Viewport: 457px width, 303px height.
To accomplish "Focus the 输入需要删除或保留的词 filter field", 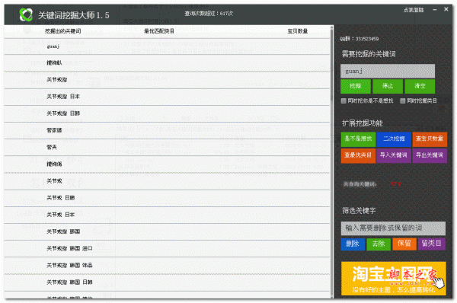I will tap(393, 228).
